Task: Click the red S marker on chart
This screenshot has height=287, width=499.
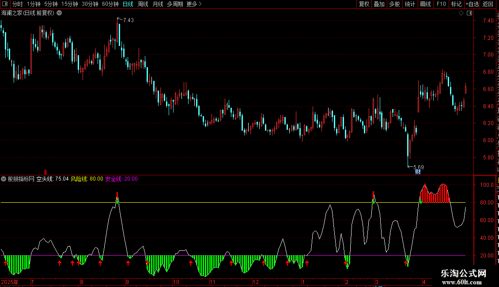Action: [x=45, y=172]
